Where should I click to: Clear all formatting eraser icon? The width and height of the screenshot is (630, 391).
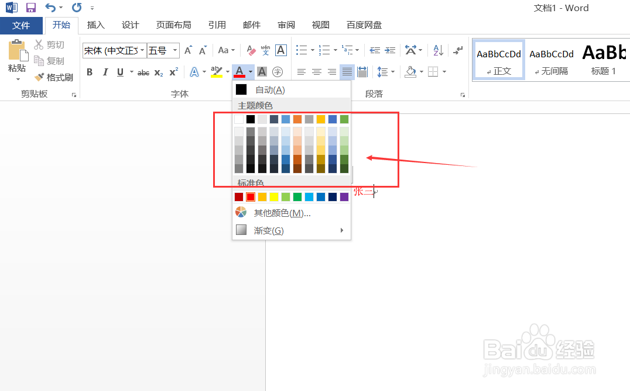click(x=251, y=50)
